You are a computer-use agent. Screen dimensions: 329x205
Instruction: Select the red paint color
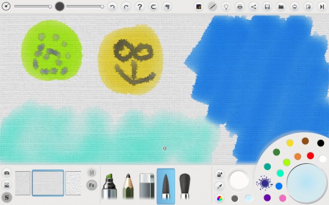pos(310,156)
